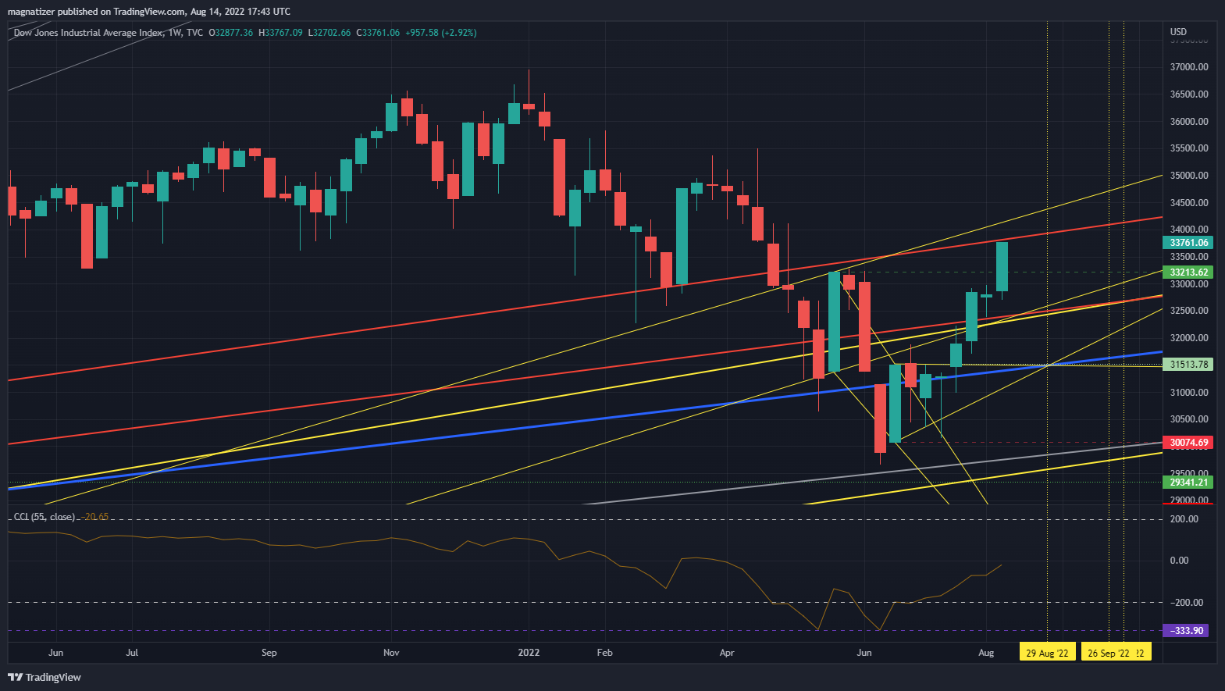Click the red 30074.69 price tag
Image resolution: width=1225 pixels, height=691 pixels.
click(1188, 443)
